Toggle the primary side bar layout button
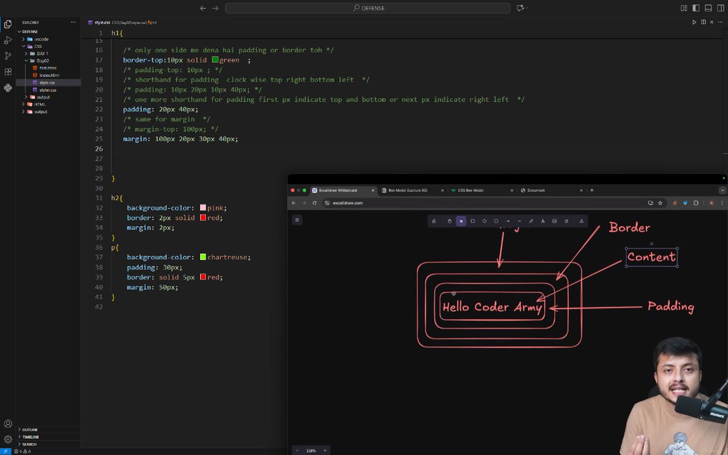This screenshot has width=728, height=455. (696, 8)
